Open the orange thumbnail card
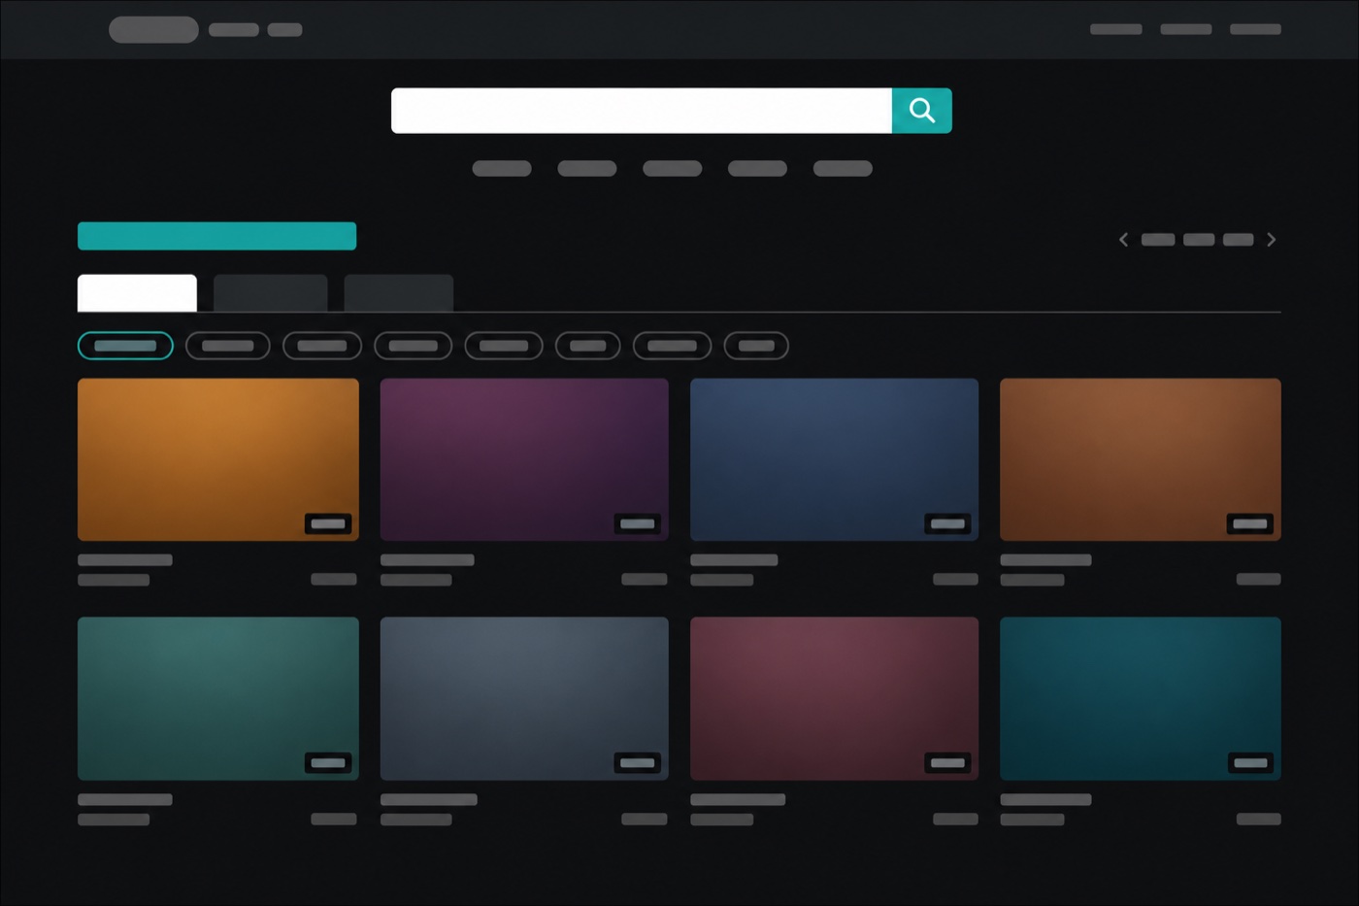Image resolution: width=1359 pixels, height=906 pixels. pyautogui.click(x=218, y=459)
